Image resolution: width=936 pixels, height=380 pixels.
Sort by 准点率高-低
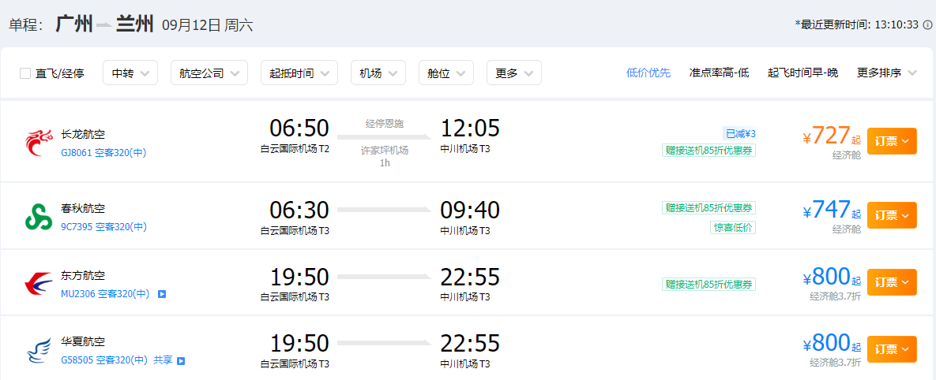point(719,73)
